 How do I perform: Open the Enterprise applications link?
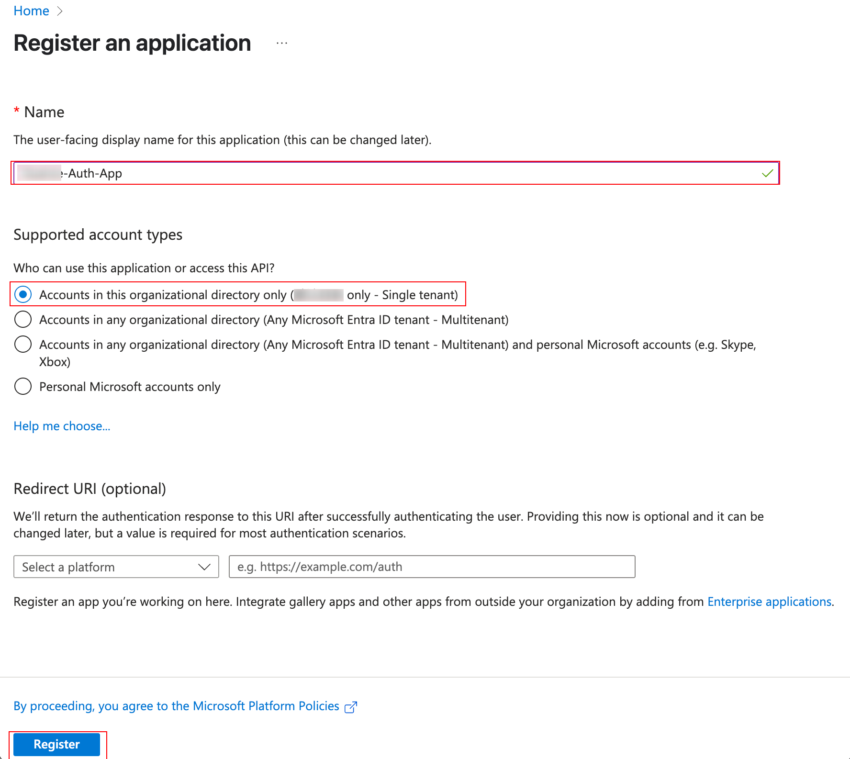(x=769, y=602)
